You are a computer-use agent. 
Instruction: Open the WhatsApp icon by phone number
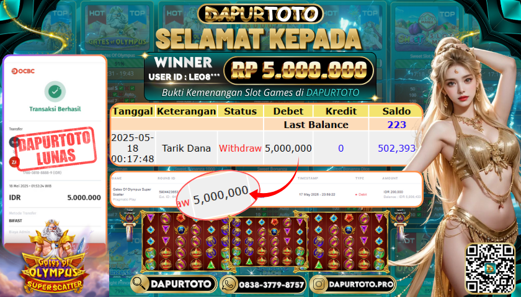tap(229, 285)
